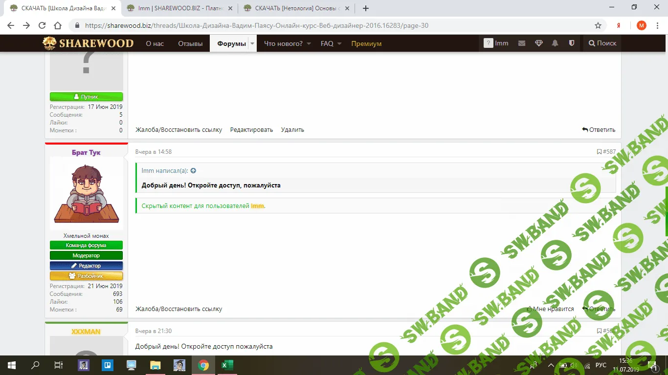Click the Команда форума badge
The image size is (668, 375).
[x=86, y=245]
